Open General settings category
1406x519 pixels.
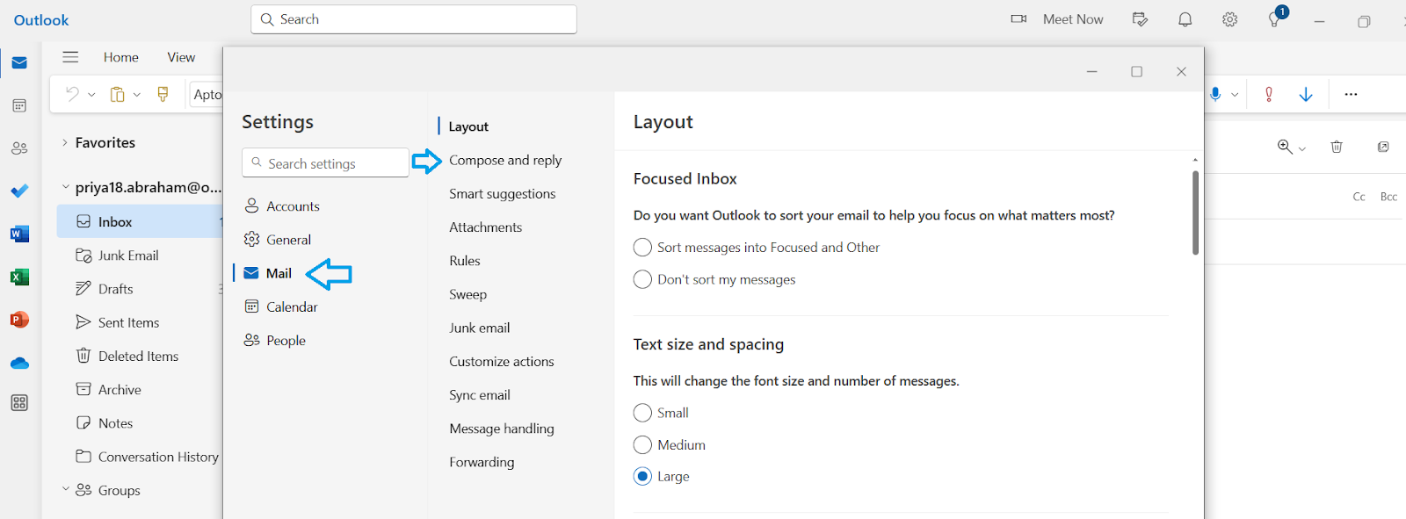(278, 240)
